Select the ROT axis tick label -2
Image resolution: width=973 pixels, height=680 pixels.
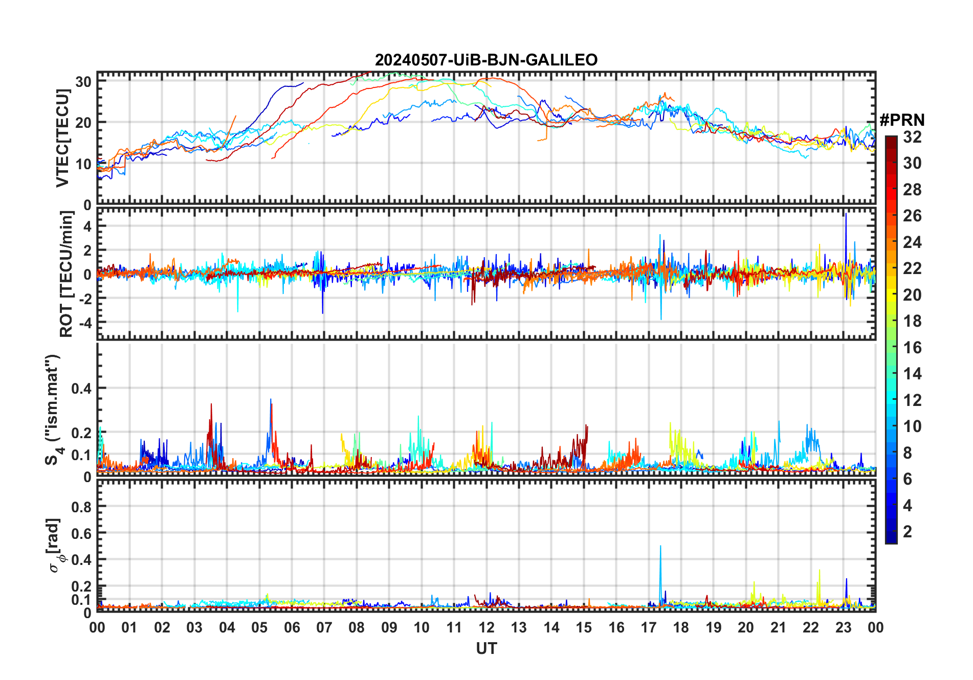pyautogui.click(x=85, y=299)
